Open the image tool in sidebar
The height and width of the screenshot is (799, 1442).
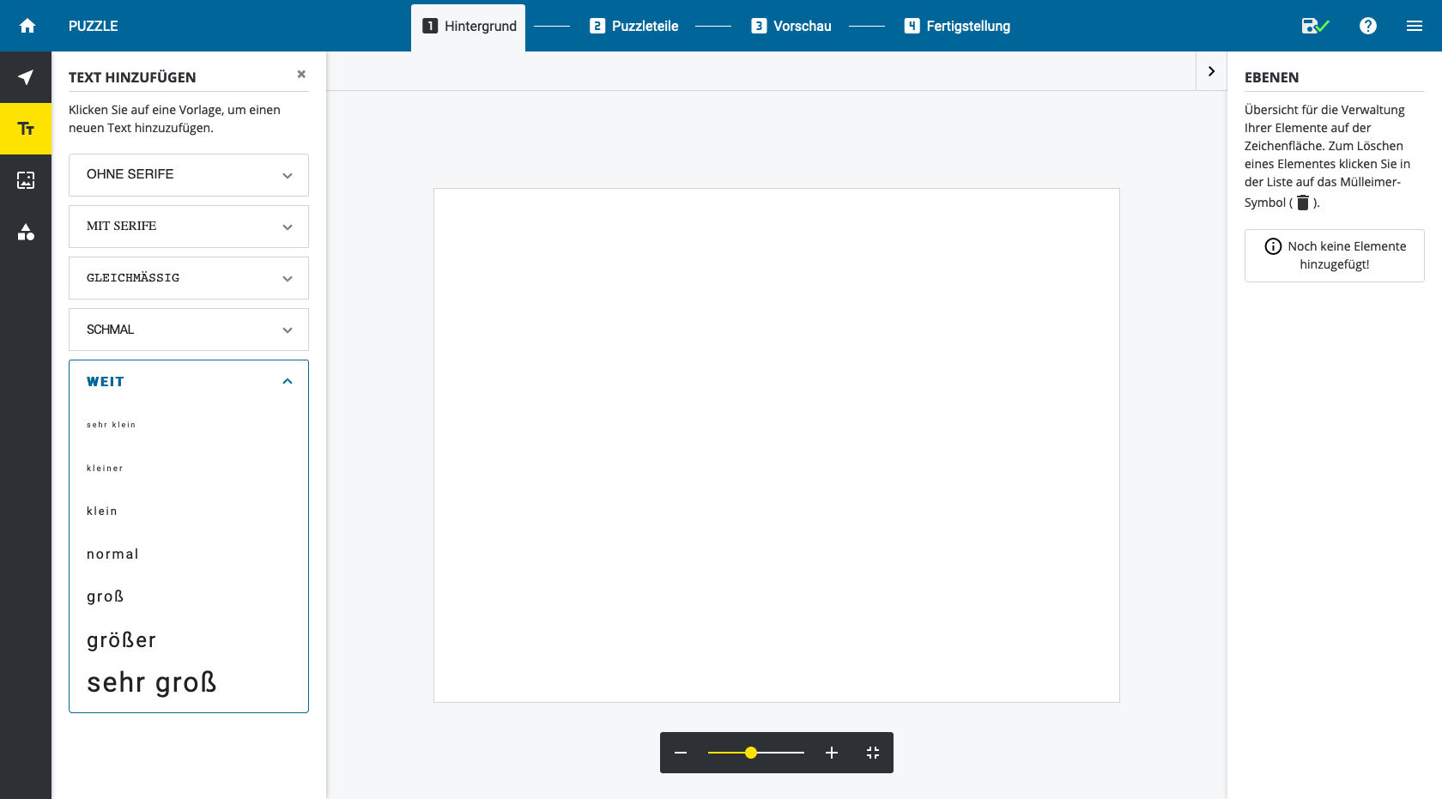pos(26,180)
